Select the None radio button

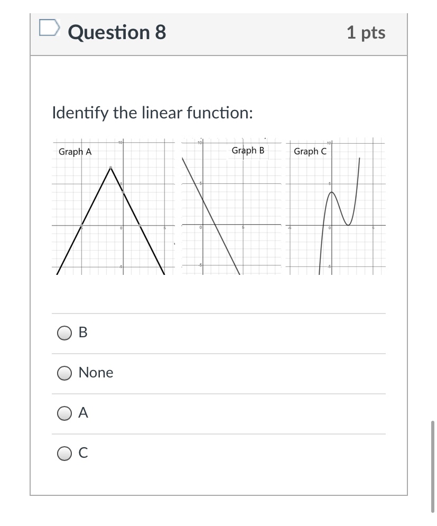[64, 373]
